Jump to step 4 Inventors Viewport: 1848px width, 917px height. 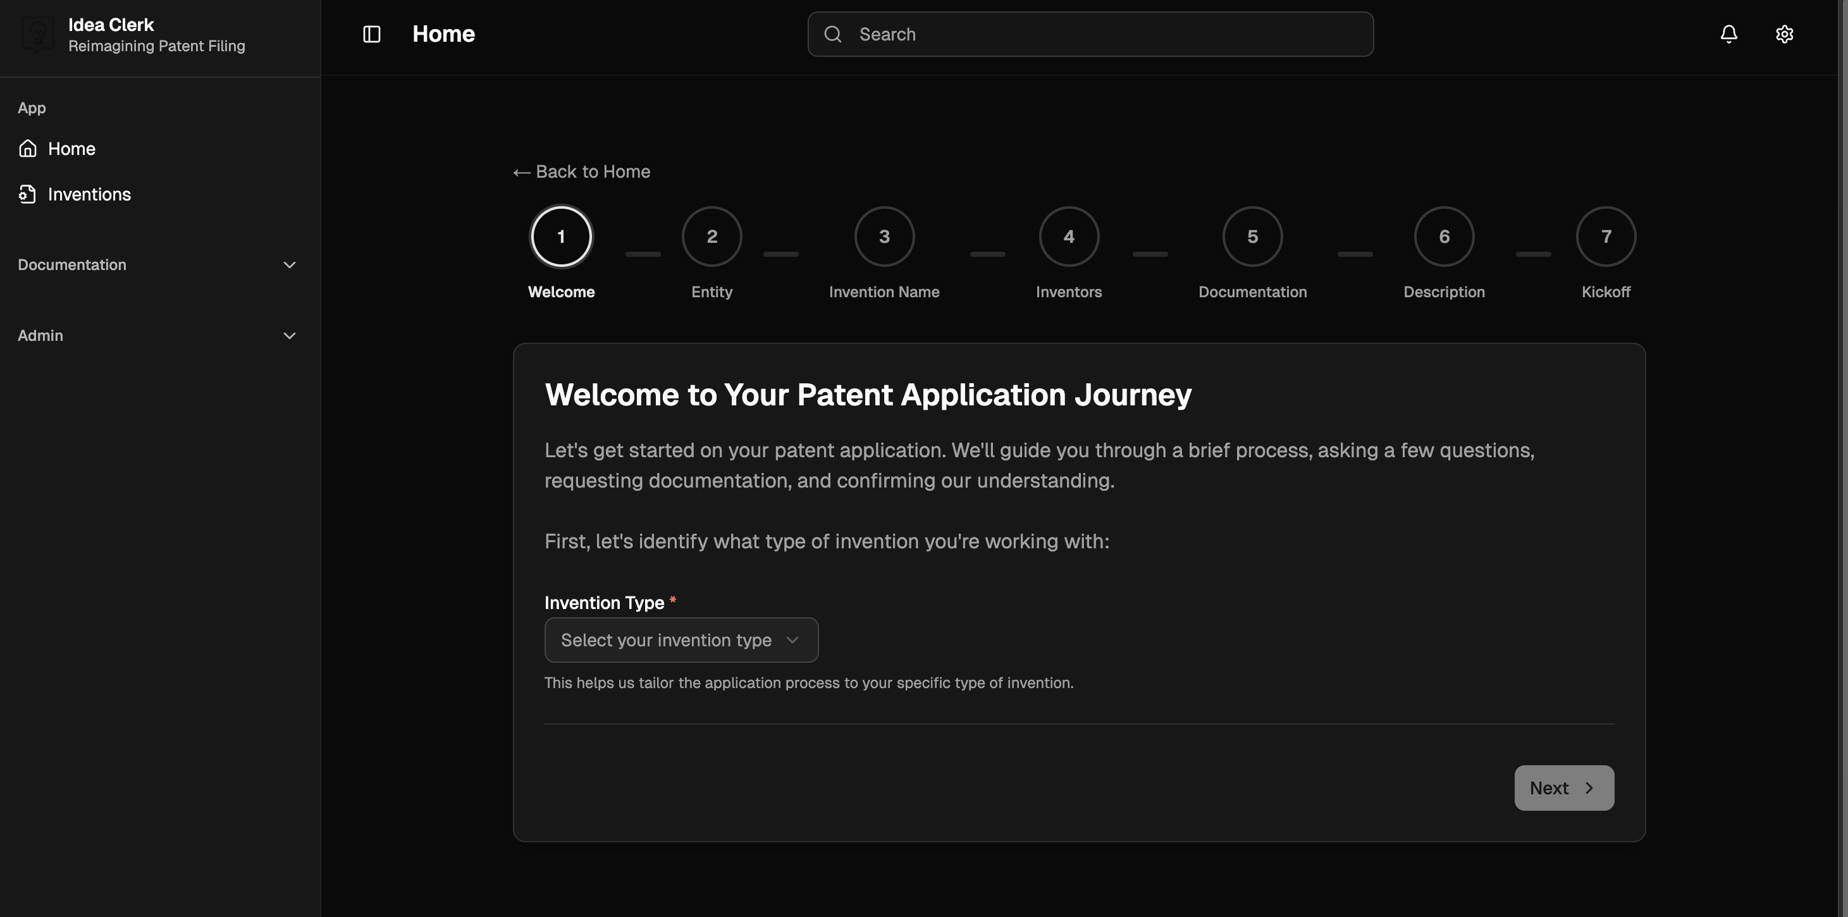click(1069, 237)
